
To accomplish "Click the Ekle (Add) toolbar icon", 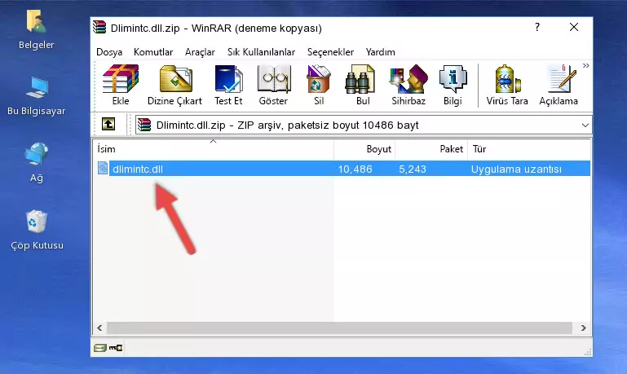I will click(121, 85).
